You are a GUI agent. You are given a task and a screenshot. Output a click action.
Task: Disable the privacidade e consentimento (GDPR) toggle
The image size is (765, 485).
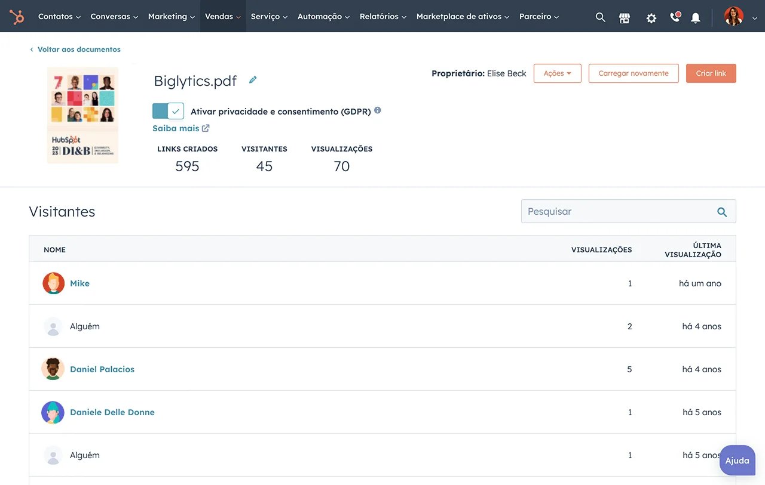pos(168,110)
